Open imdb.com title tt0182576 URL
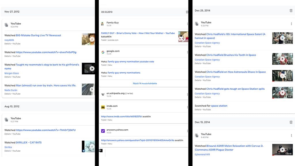 tap(121, 116)
